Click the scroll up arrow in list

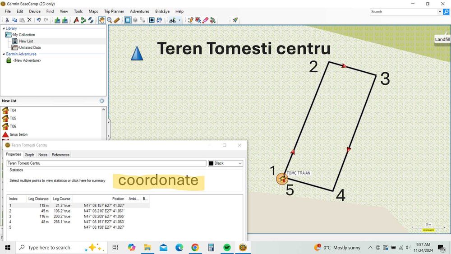104,110
